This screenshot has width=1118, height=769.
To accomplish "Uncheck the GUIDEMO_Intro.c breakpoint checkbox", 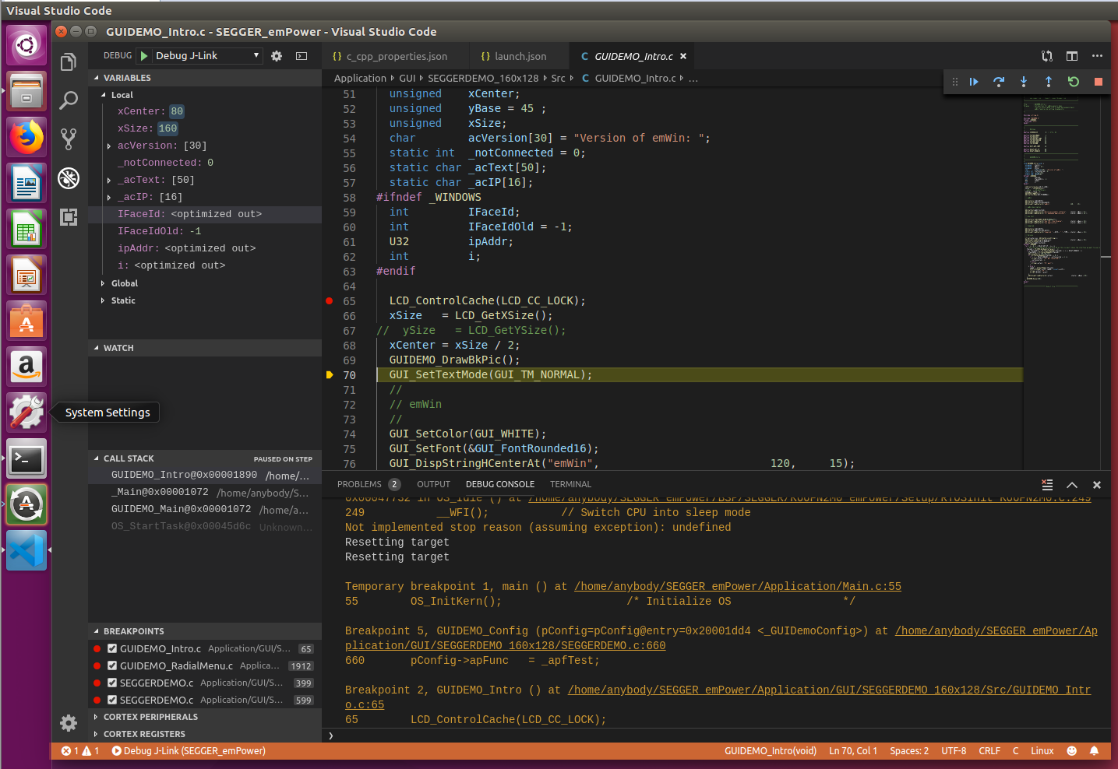I will pos(112,648).
